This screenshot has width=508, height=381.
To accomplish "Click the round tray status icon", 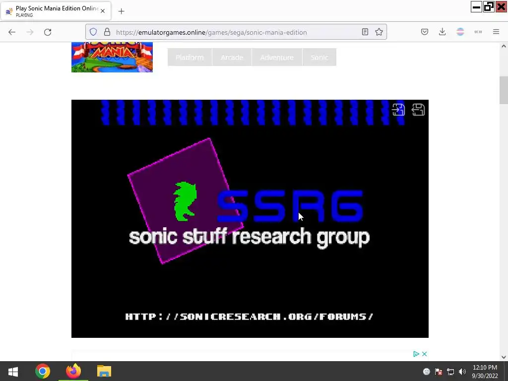I will point(427,372).
